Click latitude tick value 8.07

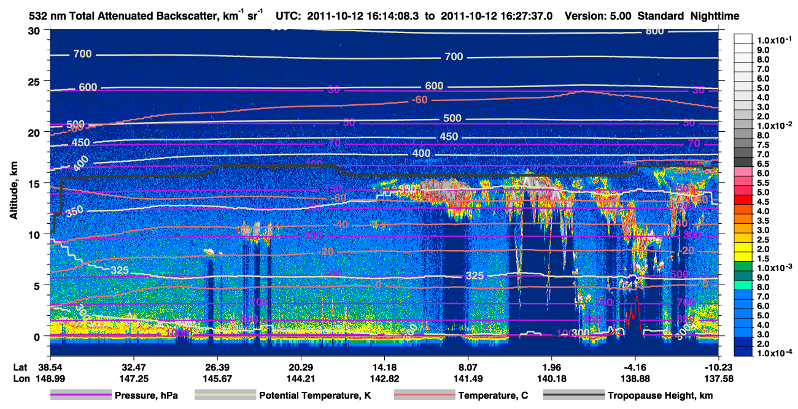[x=468, y=368]
